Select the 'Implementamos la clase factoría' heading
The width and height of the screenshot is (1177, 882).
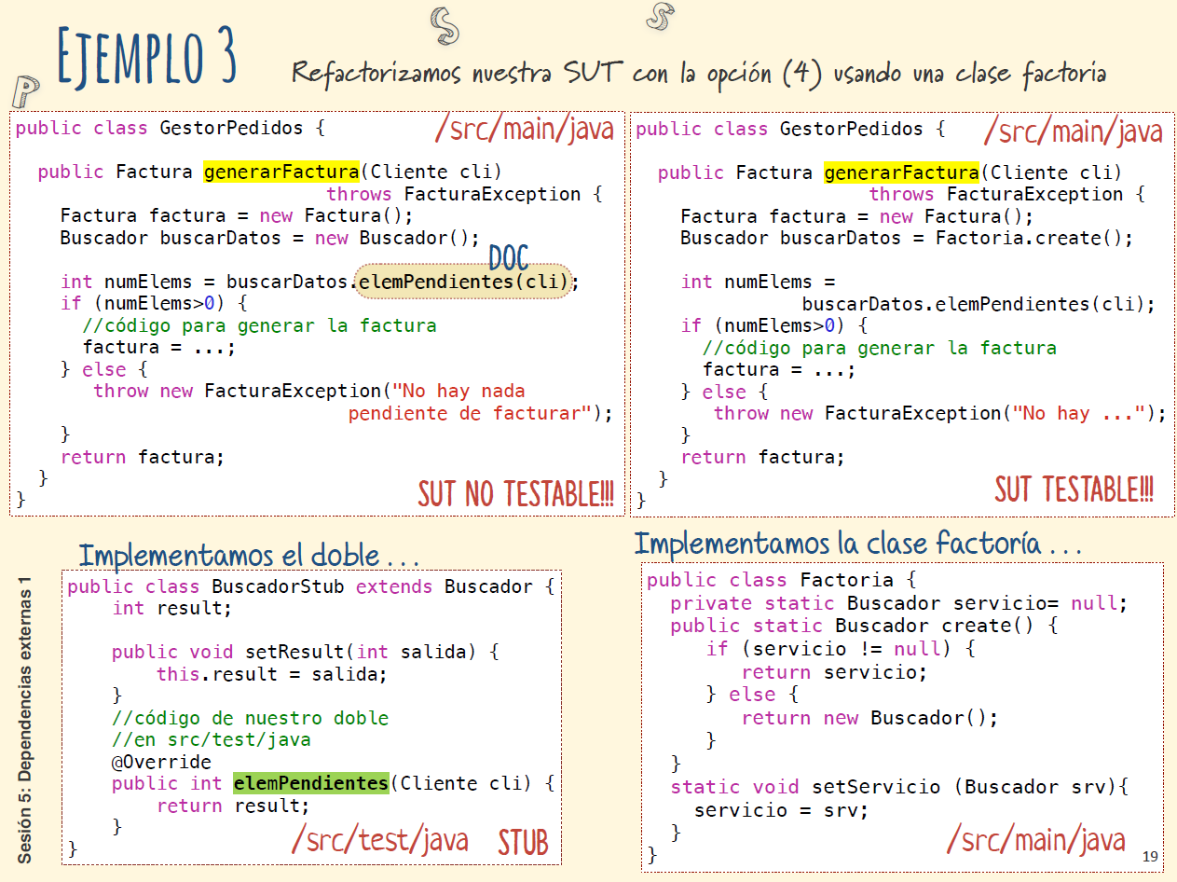coord(857,543)
